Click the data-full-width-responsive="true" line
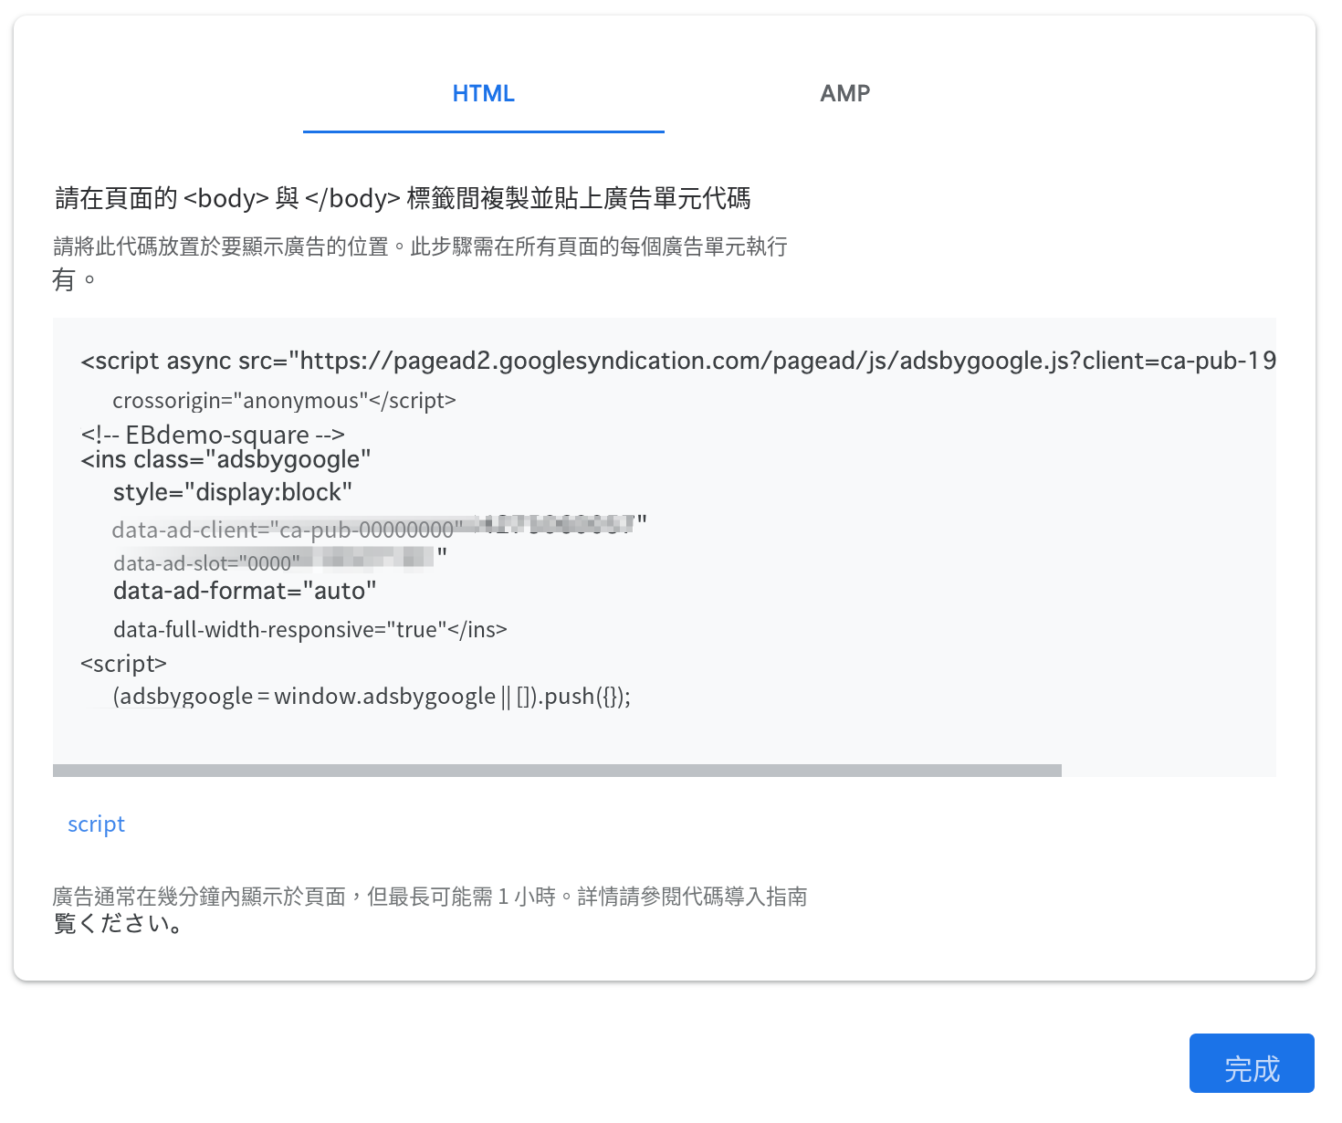The image size is (1342, 1123). [310, 630]
